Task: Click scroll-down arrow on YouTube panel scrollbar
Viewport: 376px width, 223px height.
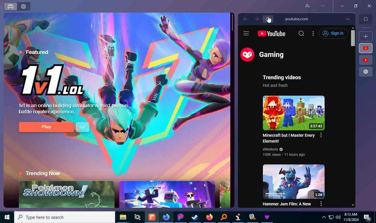Action: pyautogui.click(x=353, y=205)
